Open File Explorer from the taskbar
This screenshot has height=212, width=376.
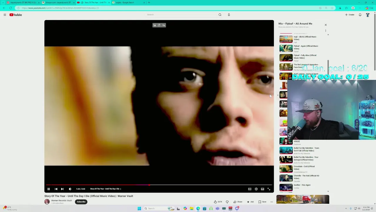coord(192,208)
